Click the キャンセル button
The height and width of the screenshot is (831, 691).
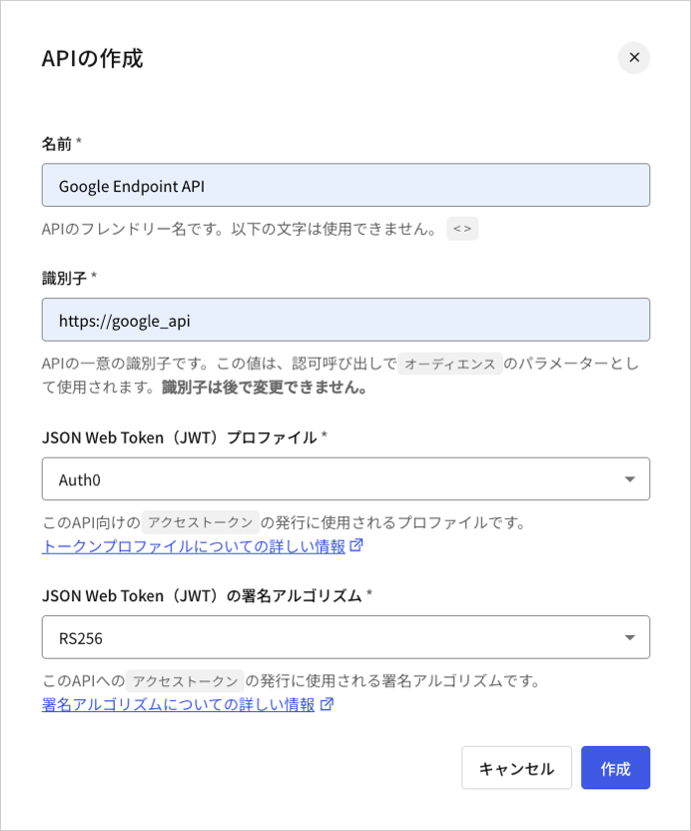click(516, 767)
